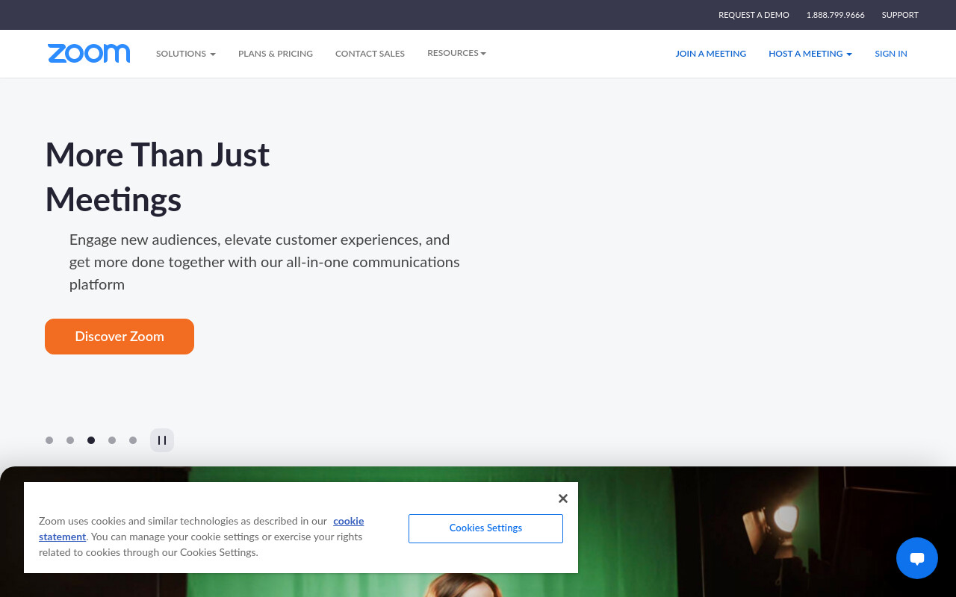
Task: Click the 1.888.799.9666 phone number
Action: (x=836, y=15)
